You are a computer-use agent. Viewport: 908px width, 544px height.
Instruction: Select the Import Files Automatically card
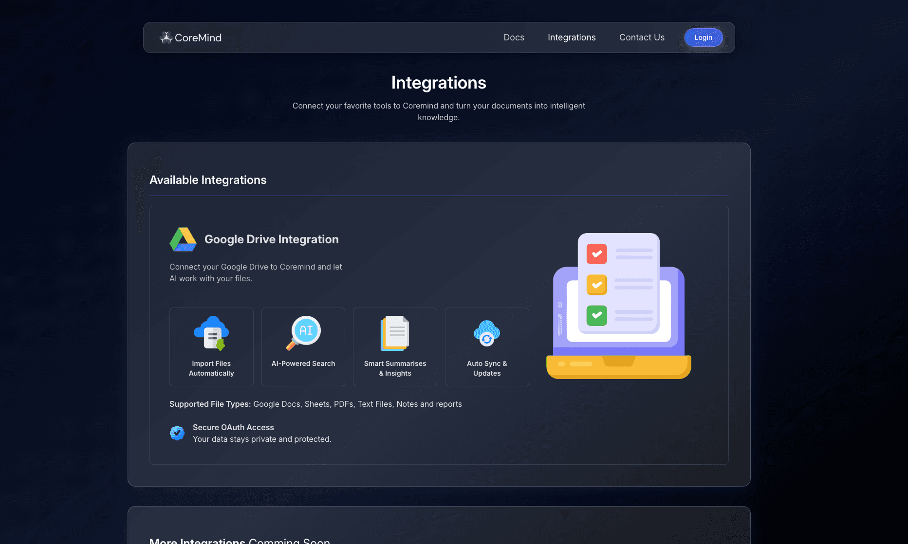(x=211, y=347)
